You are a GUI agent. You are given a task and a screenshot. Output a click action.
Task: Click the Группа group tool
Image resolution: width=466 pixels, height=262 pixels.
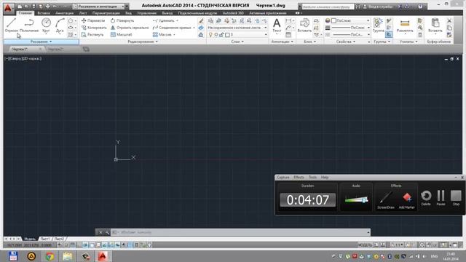click(379, 25)
